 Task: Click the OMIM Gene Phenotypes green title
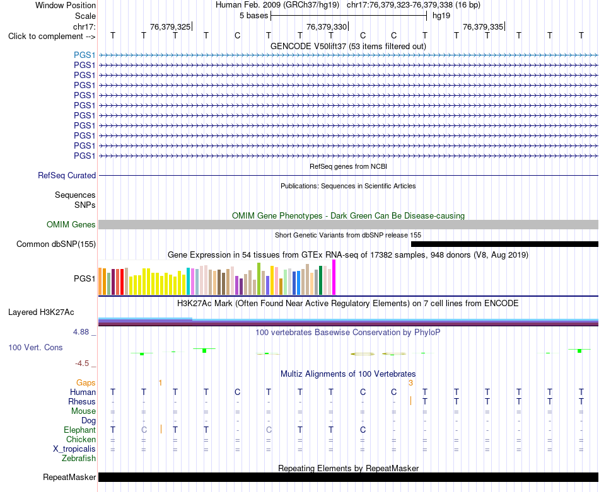(349, 215)
